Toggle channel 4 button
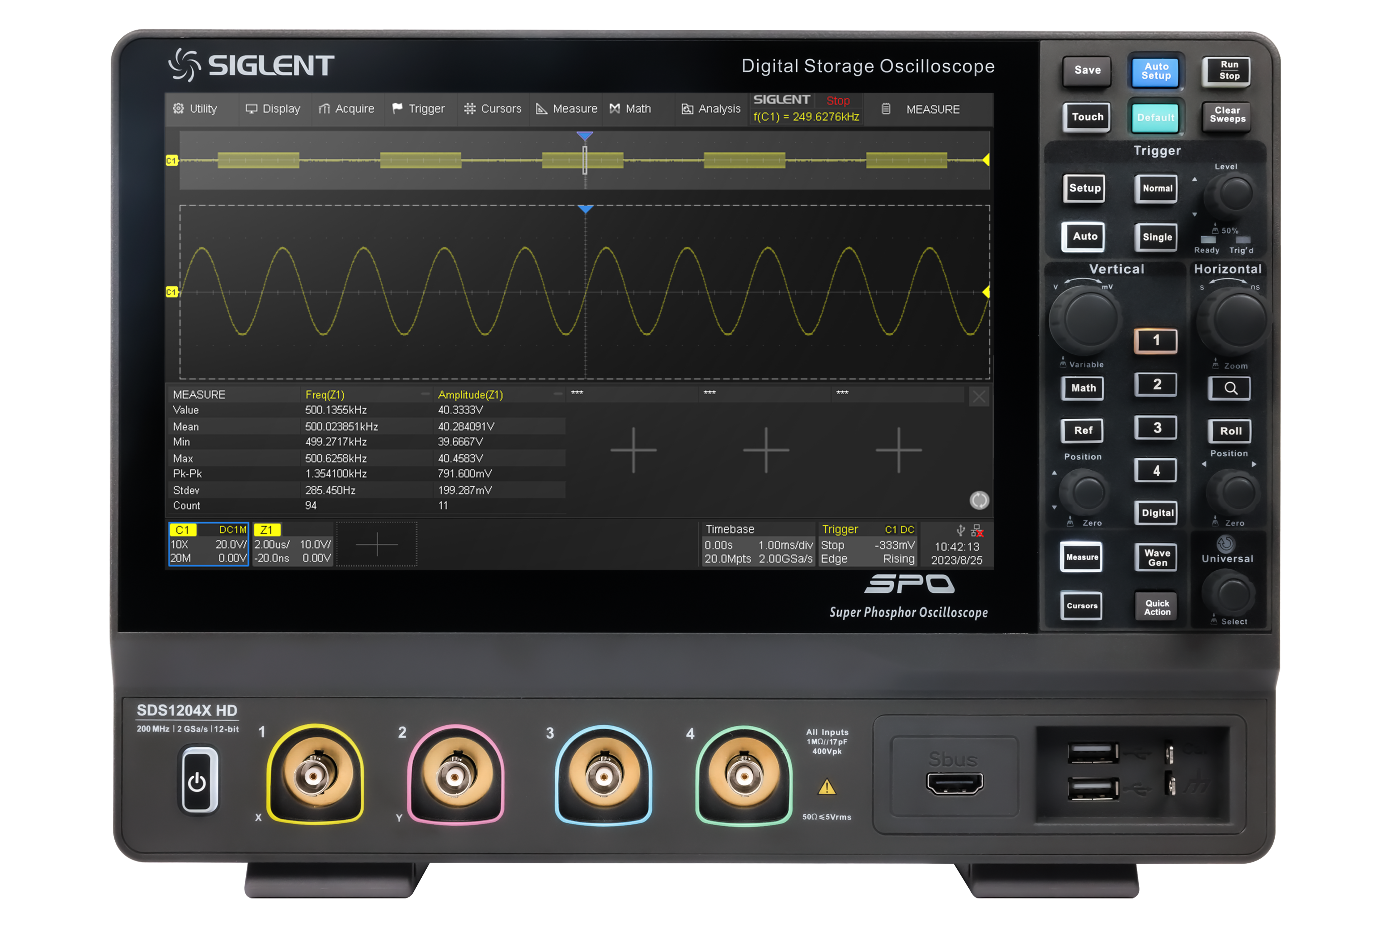This screenshot has width=1390, height=927. [x=1156, y=471]
